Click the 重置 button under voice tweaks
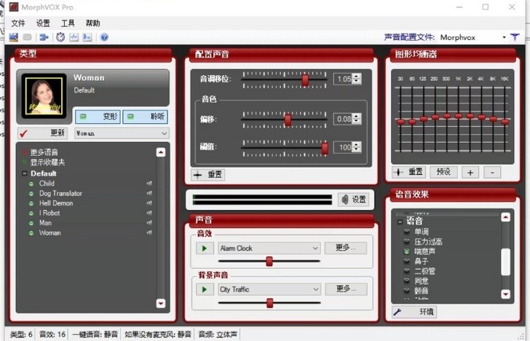This screenshot has height=341, width=530. point(208,175)
